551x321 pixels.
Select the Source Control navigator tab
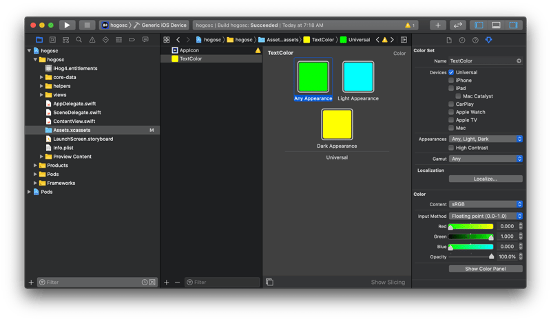tap(53, 40)
